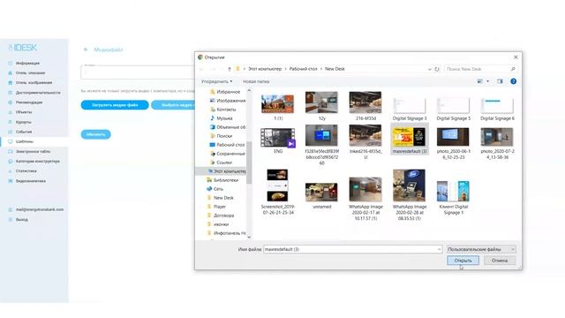Image resolution: width=565 pixels, height=318 pixels.
Task: Click Новая папка in the dialog toolbar
Action: (x=256, y=81)
